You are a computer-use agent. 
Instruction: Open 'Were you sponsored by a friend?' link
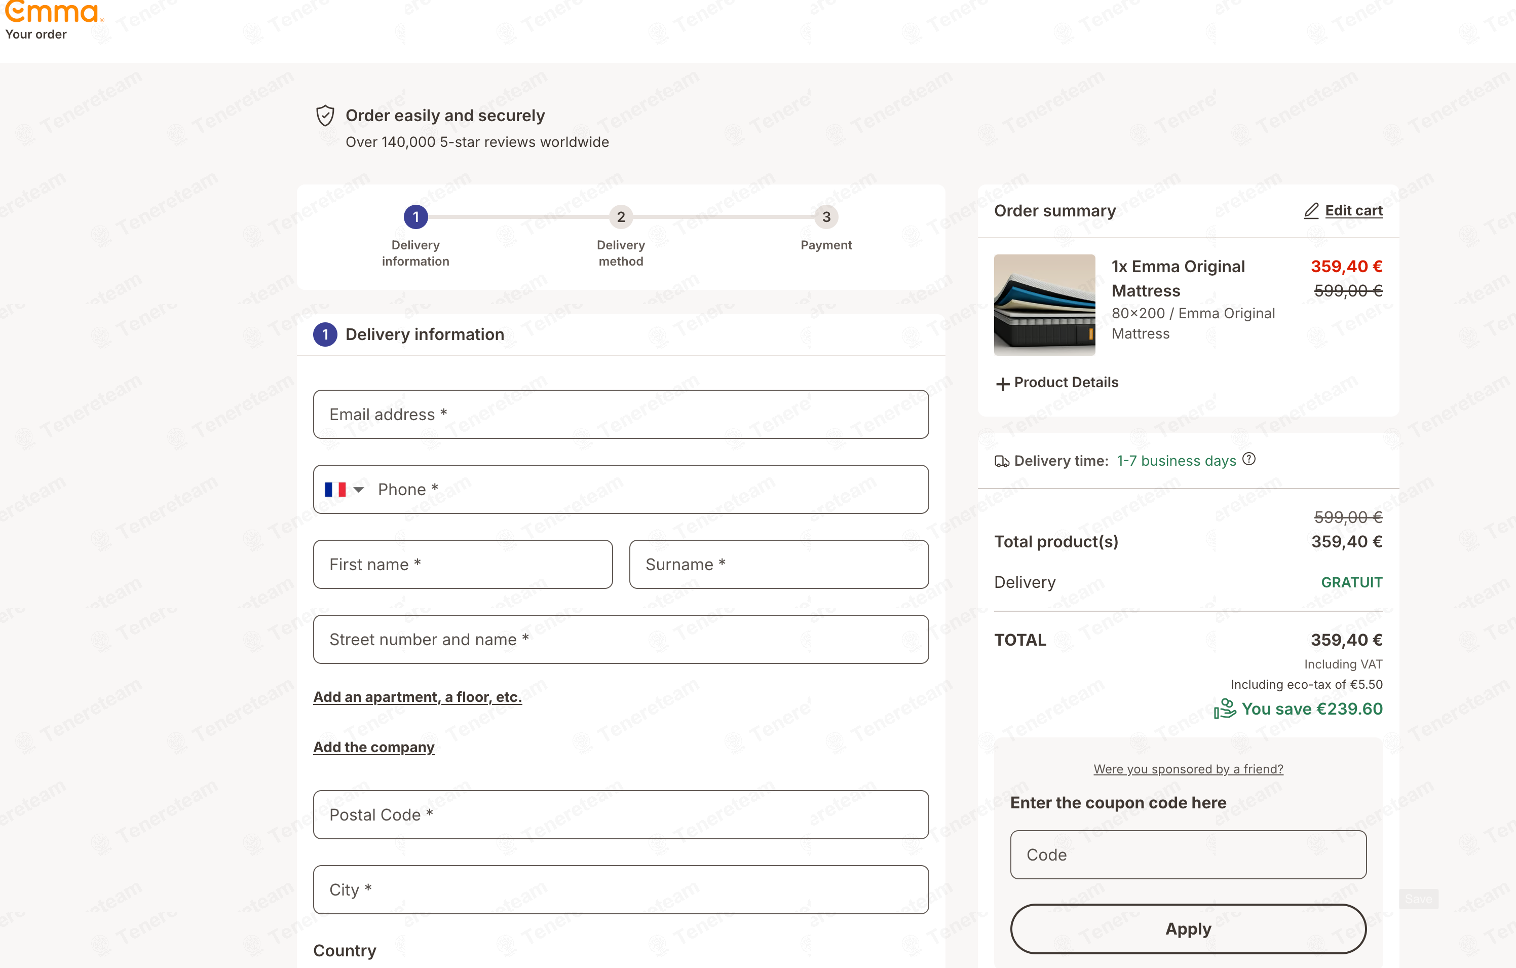point(1188,769)
